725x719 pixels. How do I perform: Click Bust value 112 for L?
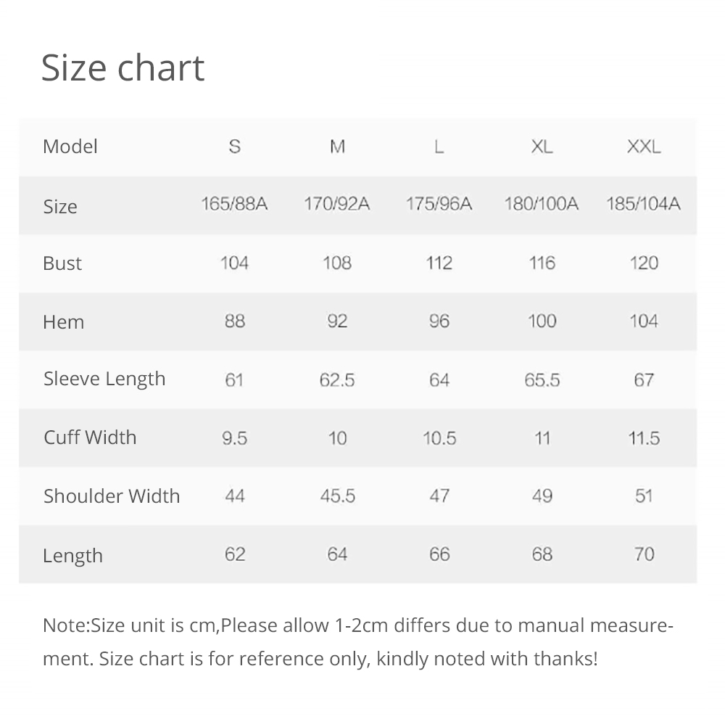[439, 263]
